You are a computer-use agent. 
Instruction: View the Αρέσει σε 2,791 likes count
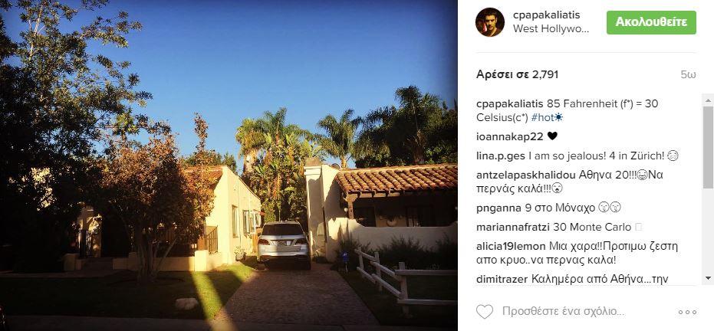click(517, 74)
